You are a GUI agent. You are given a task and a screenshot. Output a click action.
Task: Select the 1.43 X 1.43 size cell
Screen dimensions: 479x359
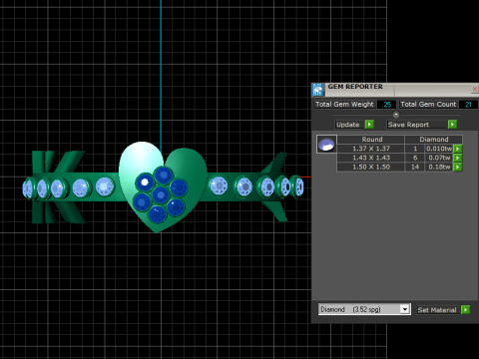pyautogui.click(x=371, y=158)
